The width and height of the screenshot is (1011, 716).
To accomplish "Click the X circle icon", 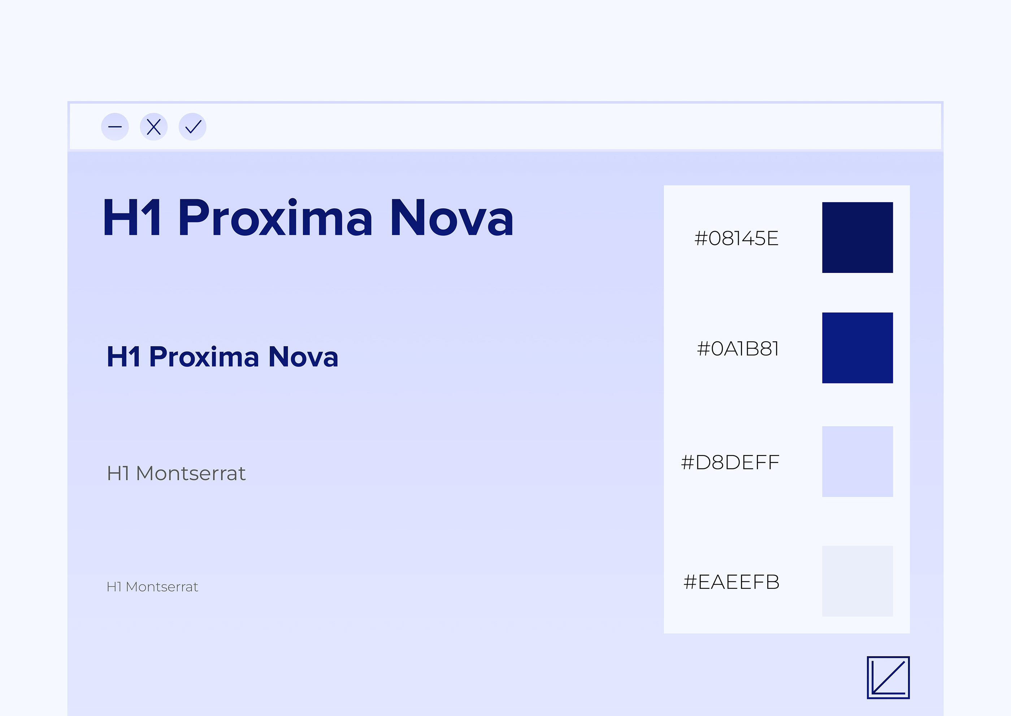I will (x=153, y=127).
